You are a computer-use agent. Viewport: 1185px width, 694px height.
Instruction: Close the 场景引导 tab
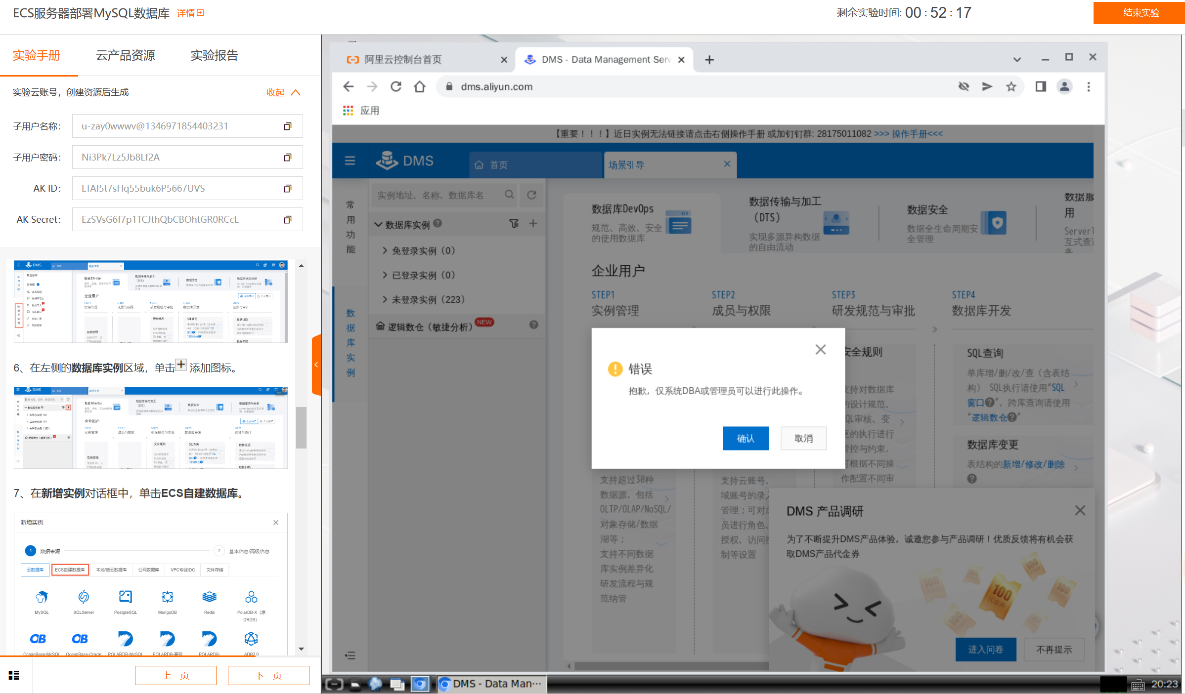click(727, 164)
